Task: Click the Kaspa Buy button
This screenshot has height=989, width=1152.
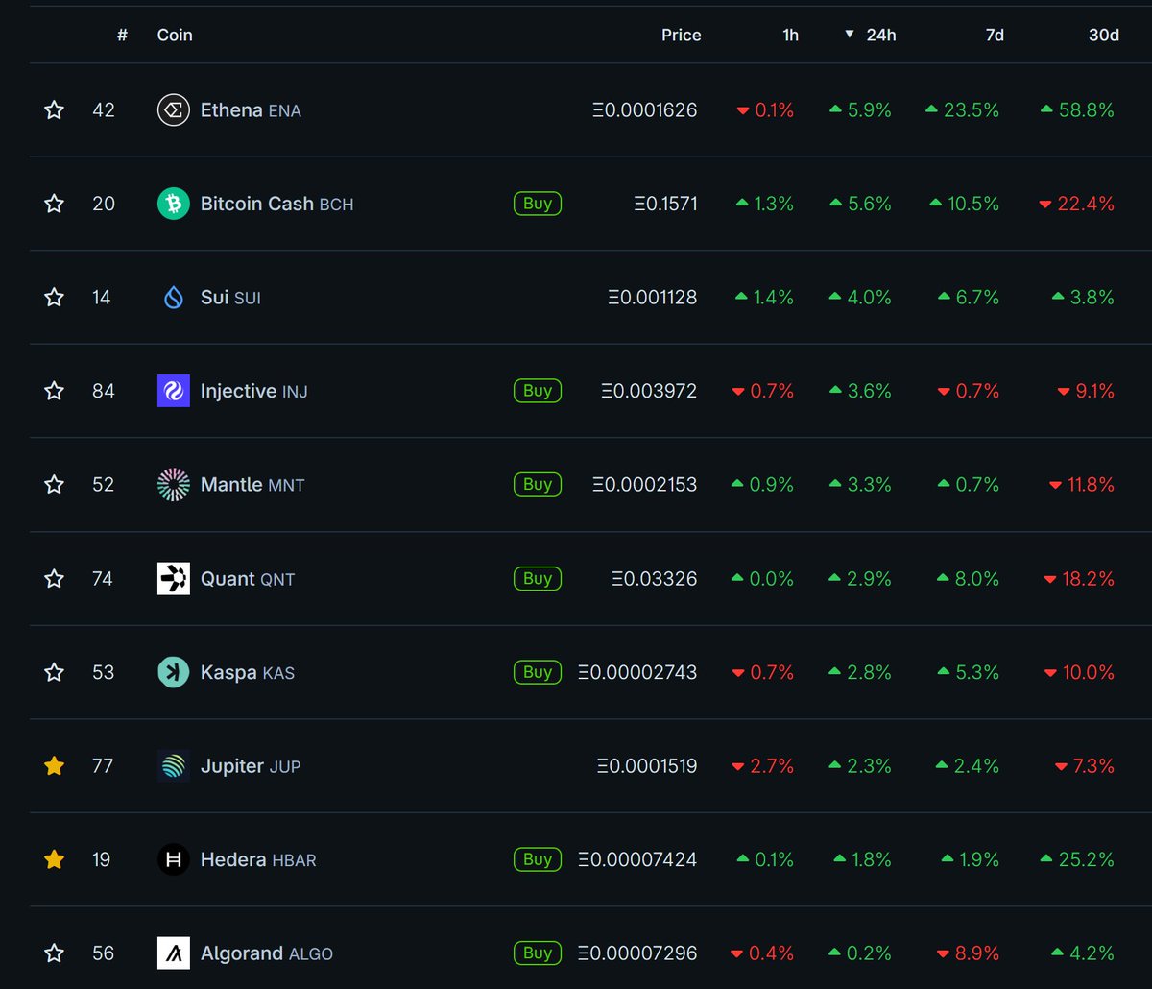Action: [538, 672]
